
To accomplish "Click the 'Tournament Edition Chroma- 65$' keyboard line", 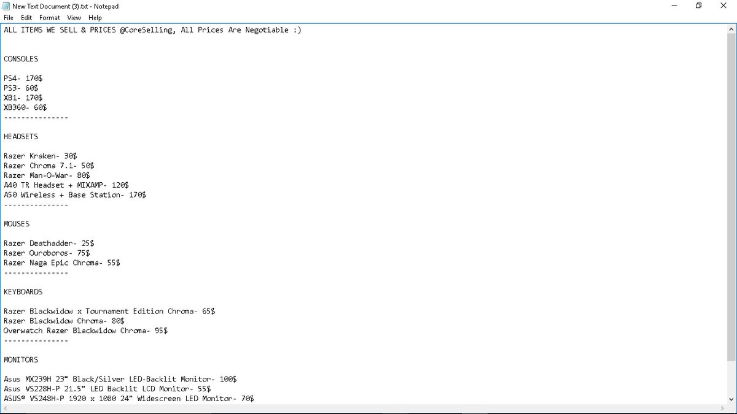I will (109, 312).
